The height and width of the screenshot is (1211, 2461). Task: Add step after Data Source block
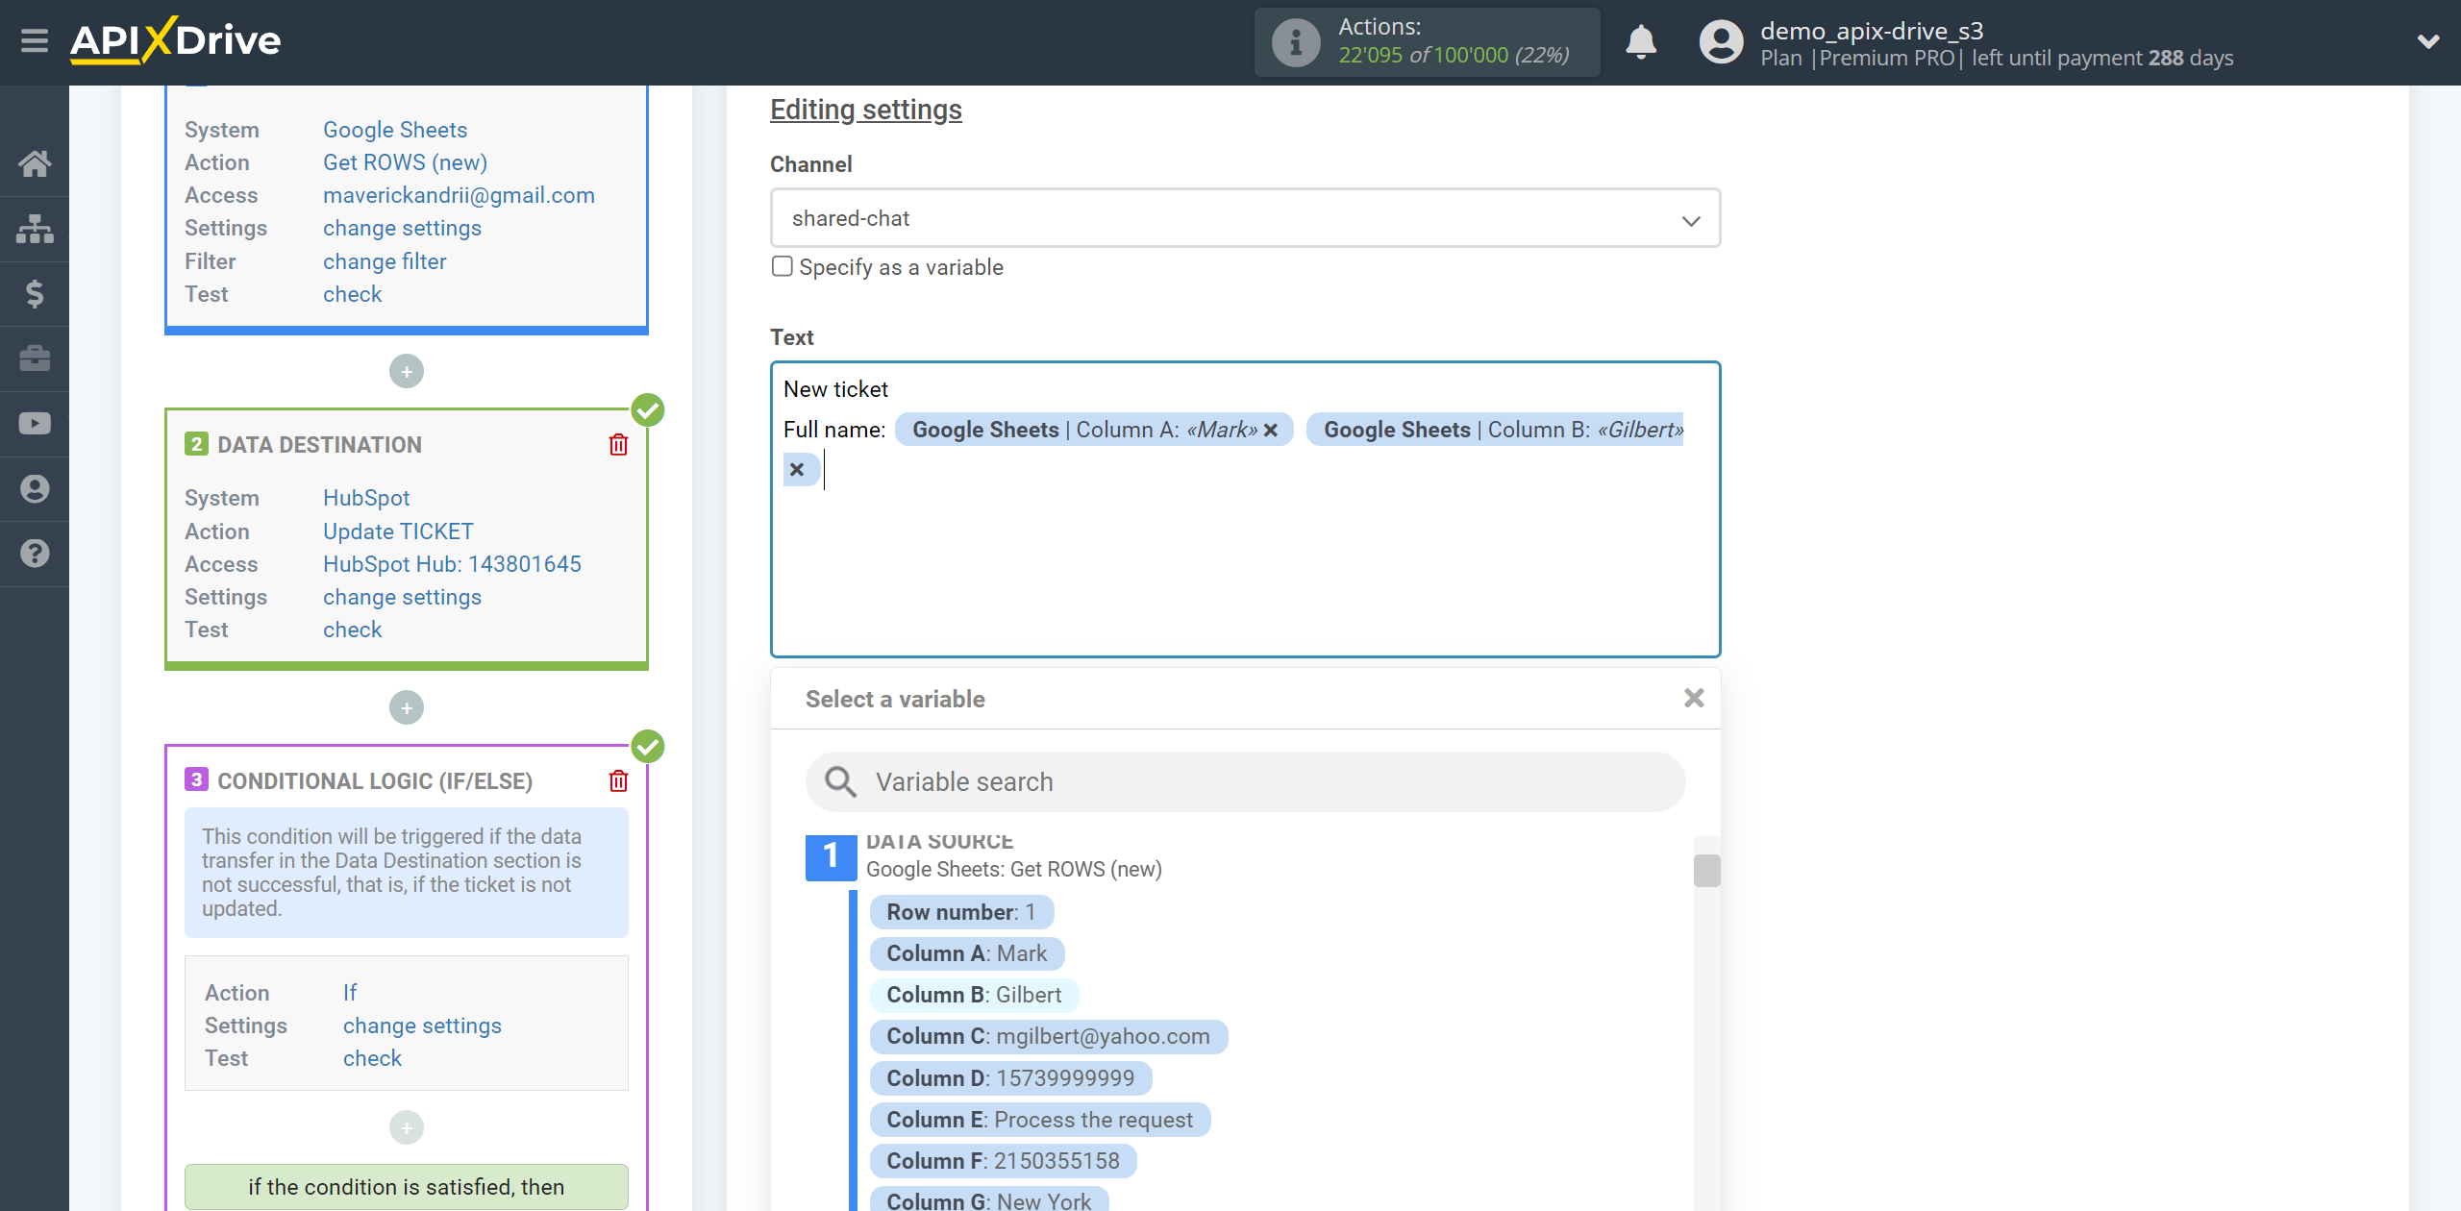(x=407, y=372)
